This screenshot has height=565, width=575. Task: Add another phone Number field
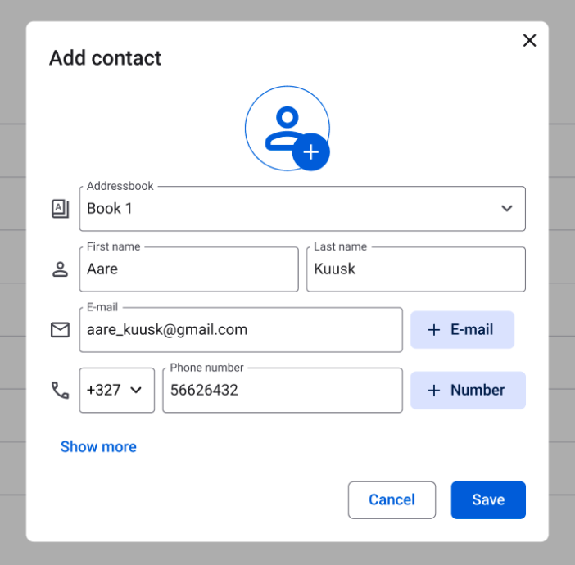click(x=468, y=391)
